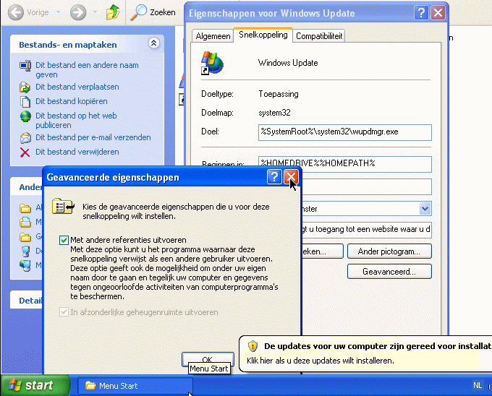
Task: Click the Vorige back arrow icon
Action: tap(15, 12)
